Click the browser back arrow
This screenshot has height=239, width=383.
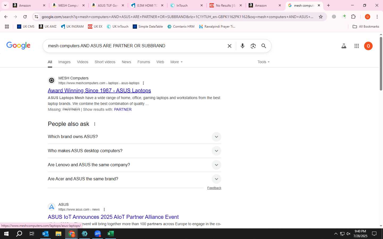point(6,17)
